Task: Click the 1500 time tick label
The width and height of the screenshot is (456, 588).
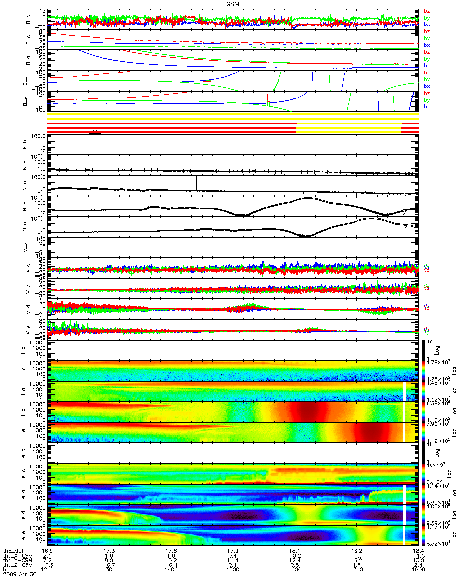Action: click(232, 570)
